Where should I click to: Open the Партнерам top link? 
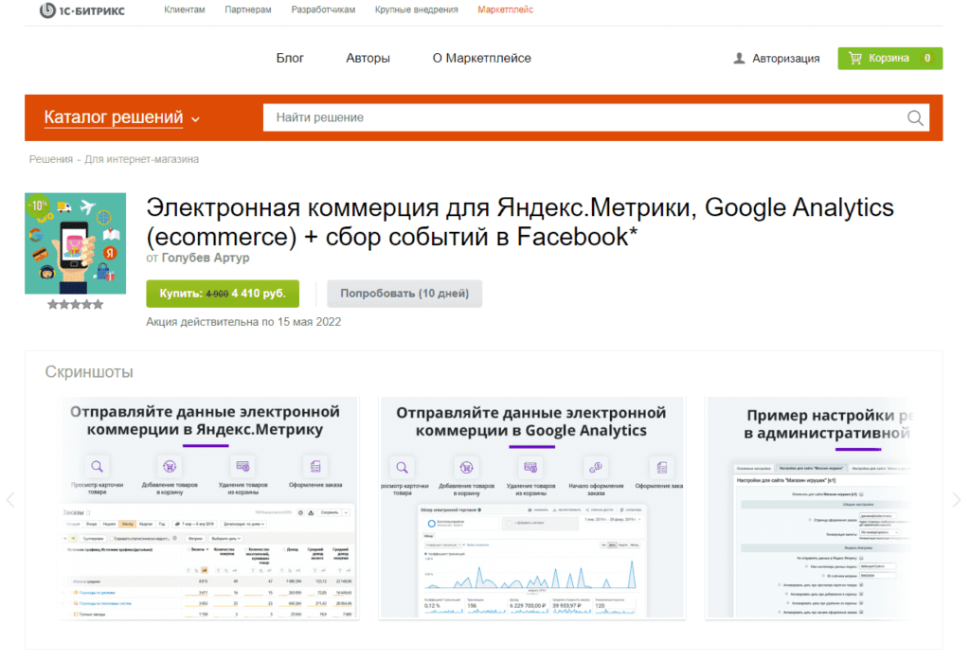tap(248, 9)
